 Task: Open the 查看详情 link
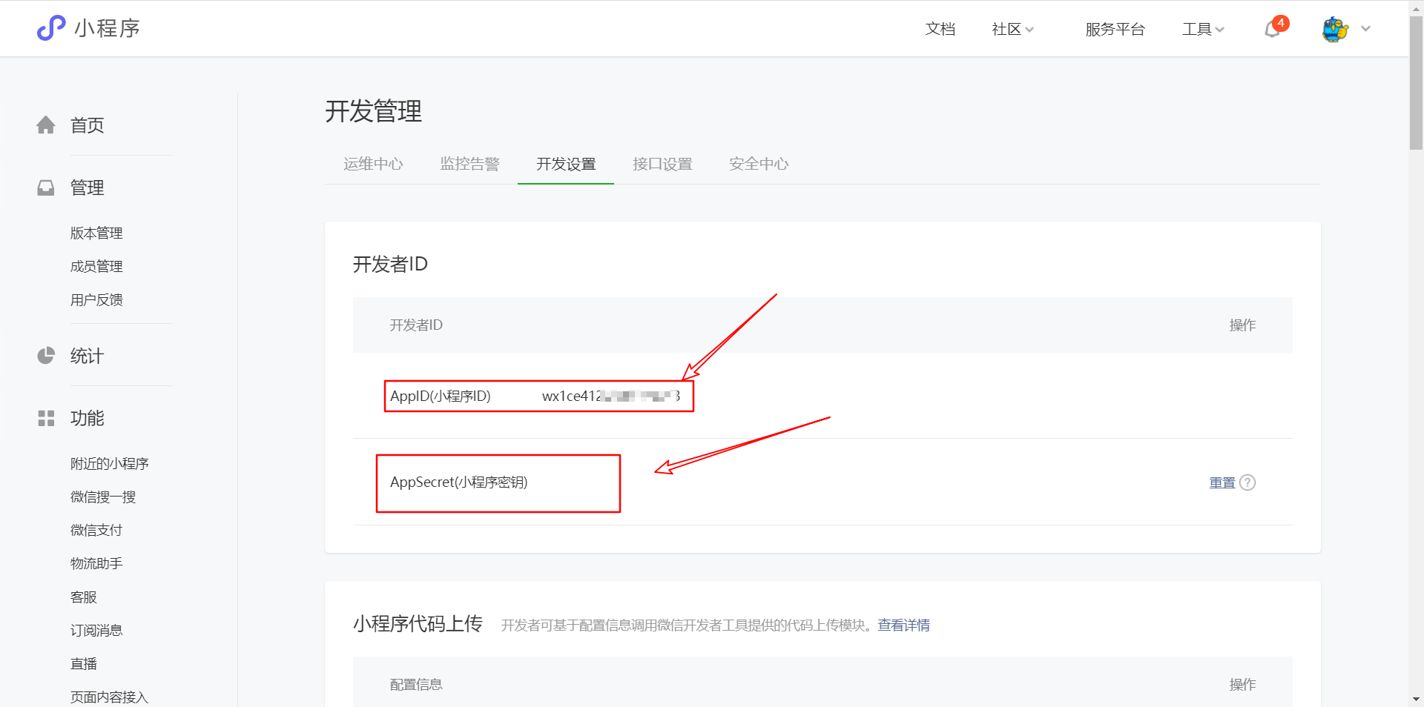point(903,625)
